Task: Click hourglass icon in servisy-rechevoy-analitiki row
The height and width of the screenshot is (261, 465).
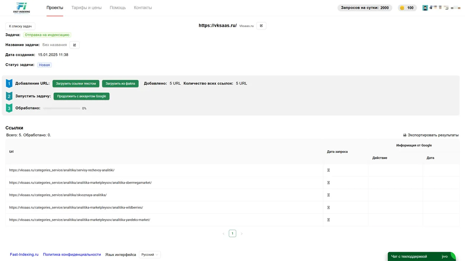Action: click(328, 170)
